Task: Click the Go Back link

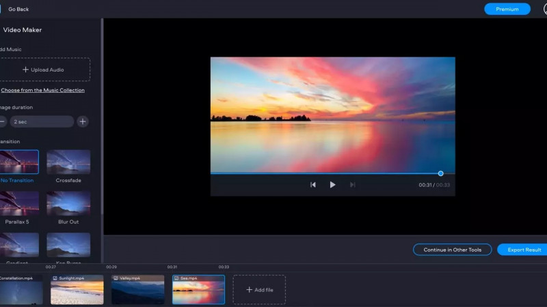Action: pos(18,9)
